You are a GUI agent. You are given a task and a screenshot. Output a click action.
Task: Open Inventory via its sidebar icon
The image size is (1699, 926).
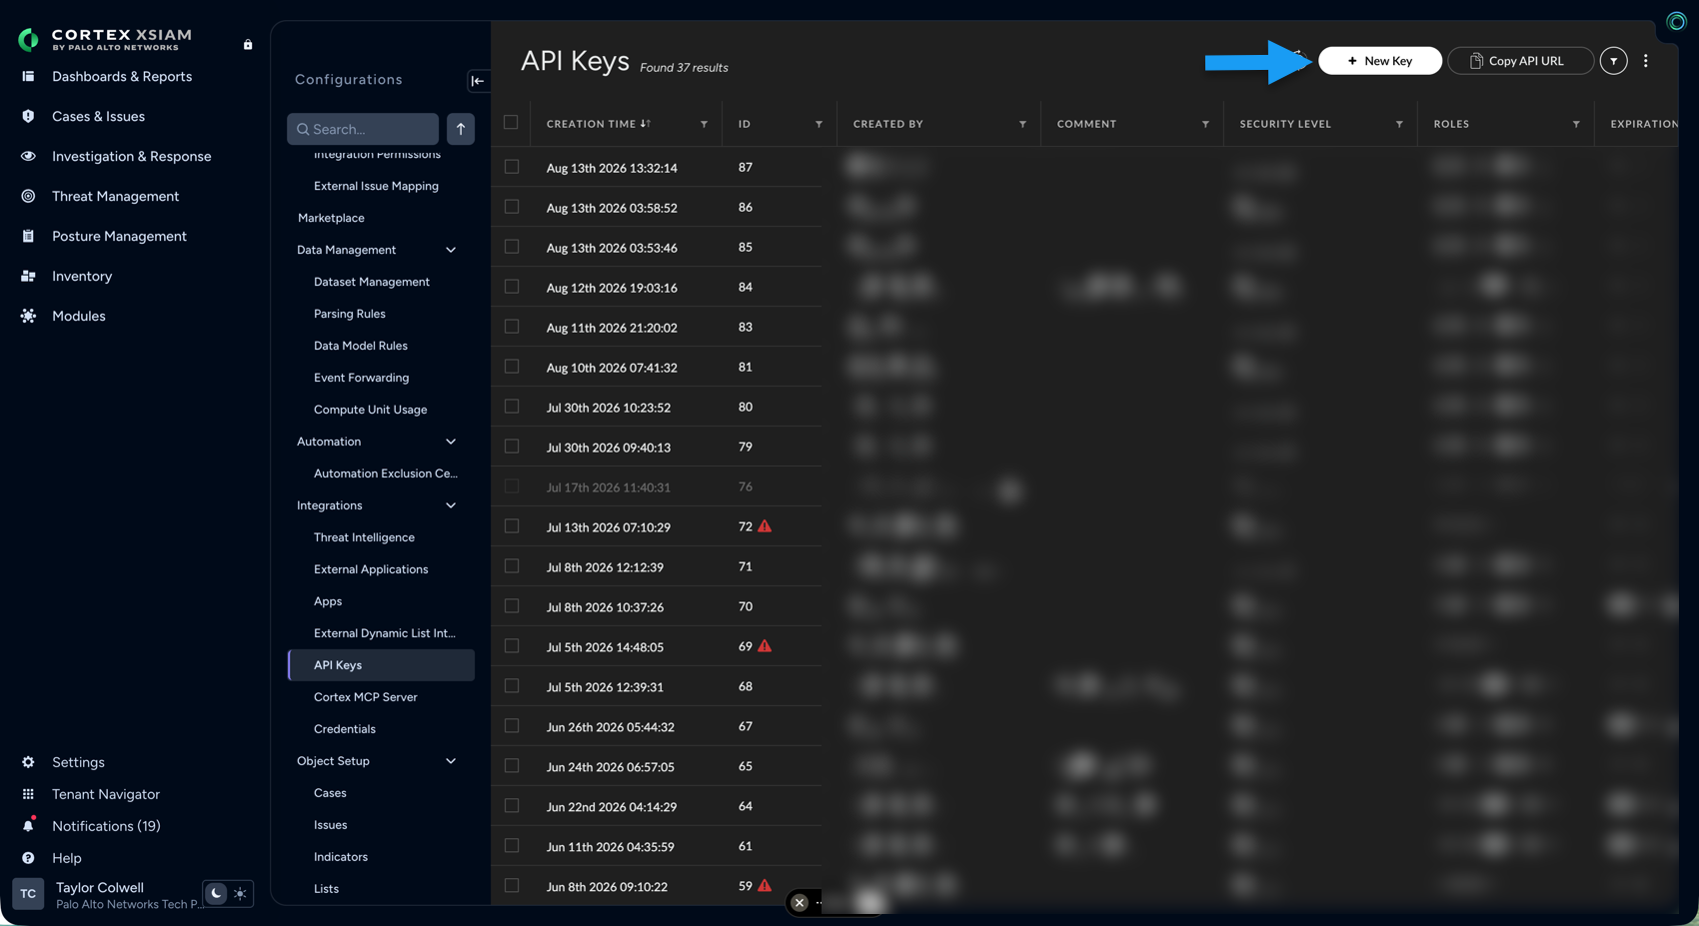[x=28, y=276]
